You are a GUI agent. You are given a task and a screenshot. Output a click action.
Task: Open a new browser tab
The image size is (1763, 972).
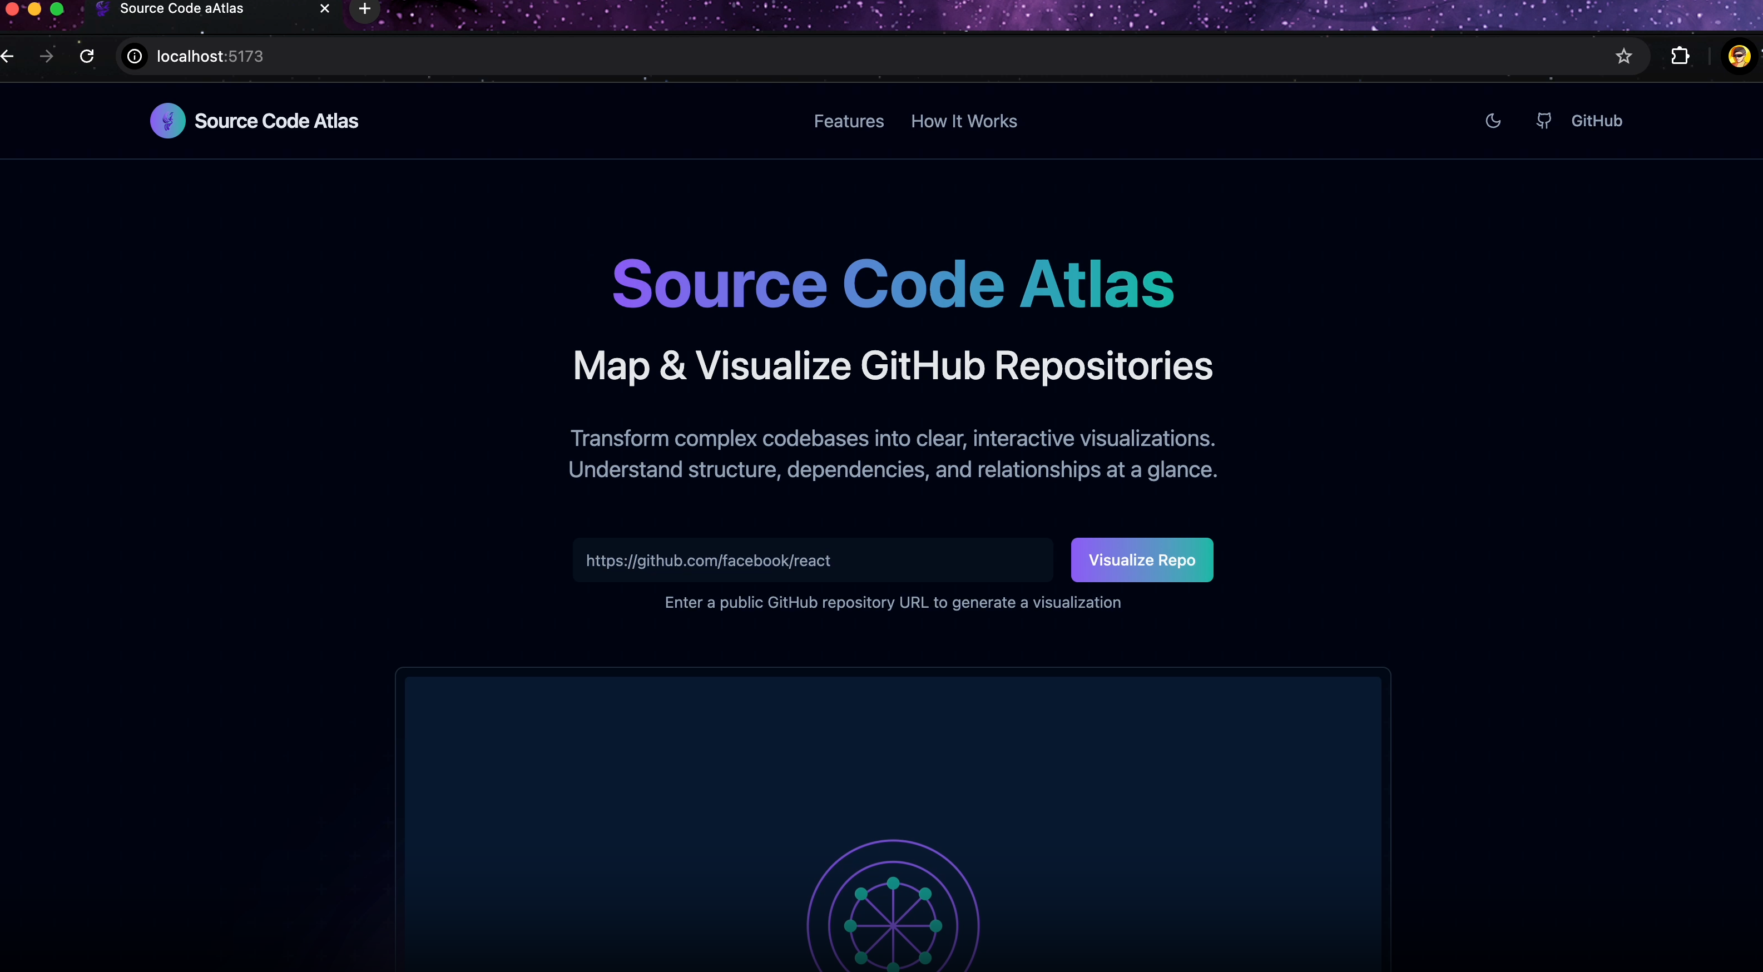click(x=365, y=9)
